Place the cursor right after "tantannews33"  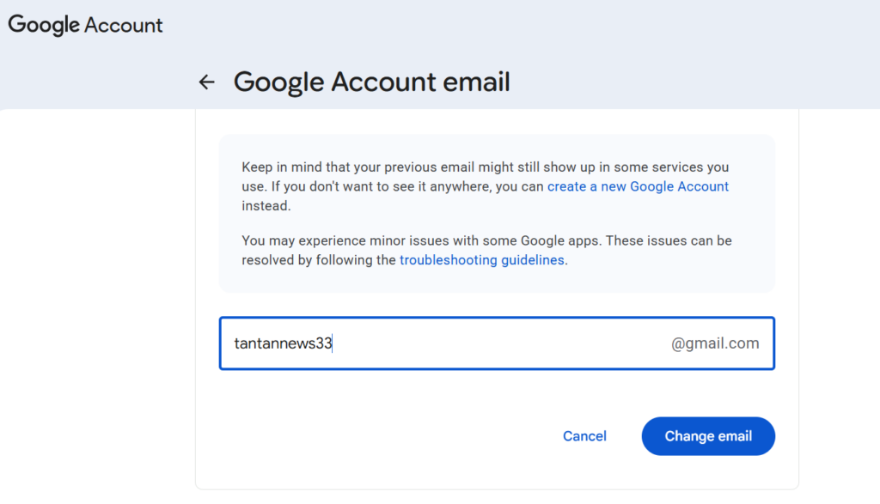(333, 343)
